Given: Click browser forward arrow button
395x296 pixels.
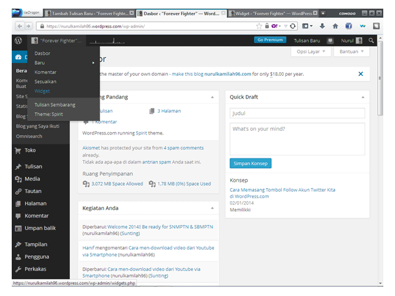Looking at the screenshot, I should tap(28, 26).
